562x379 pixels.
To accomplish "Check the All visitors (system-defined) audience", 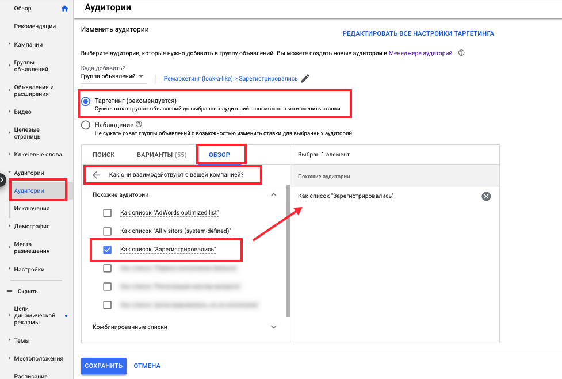I will pos(107,231).
